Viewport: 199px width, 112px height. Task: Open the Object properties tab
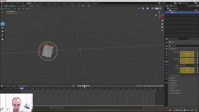tap(166, 62)
